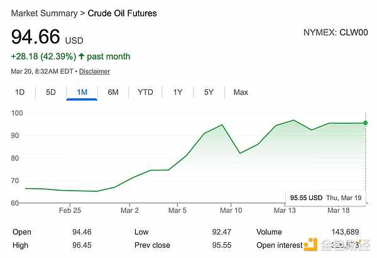Open the Disclaimer link
Screen dimensions: 377x258
(x=94, y=71)
